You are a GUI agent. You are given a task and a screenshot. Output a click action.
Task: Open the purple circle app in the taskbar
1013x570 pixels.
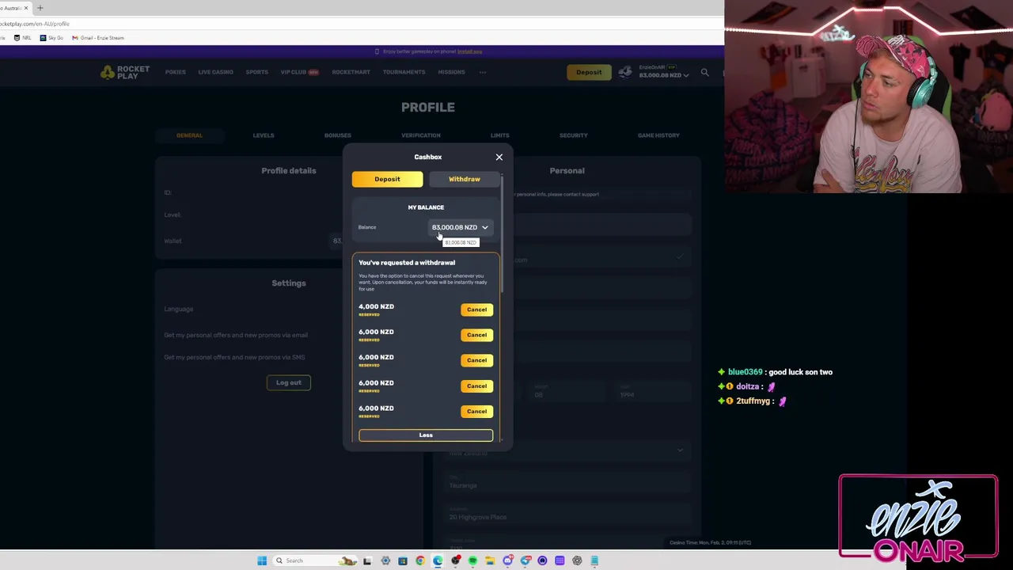(x=542, y=560)
